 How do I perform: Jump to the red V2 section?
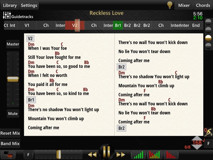point(75,25)
